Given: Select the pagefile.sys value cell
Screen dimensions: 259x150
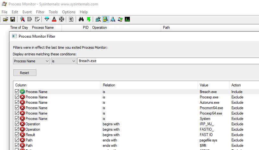Looking at the screenshot, I should pos(208,140).
